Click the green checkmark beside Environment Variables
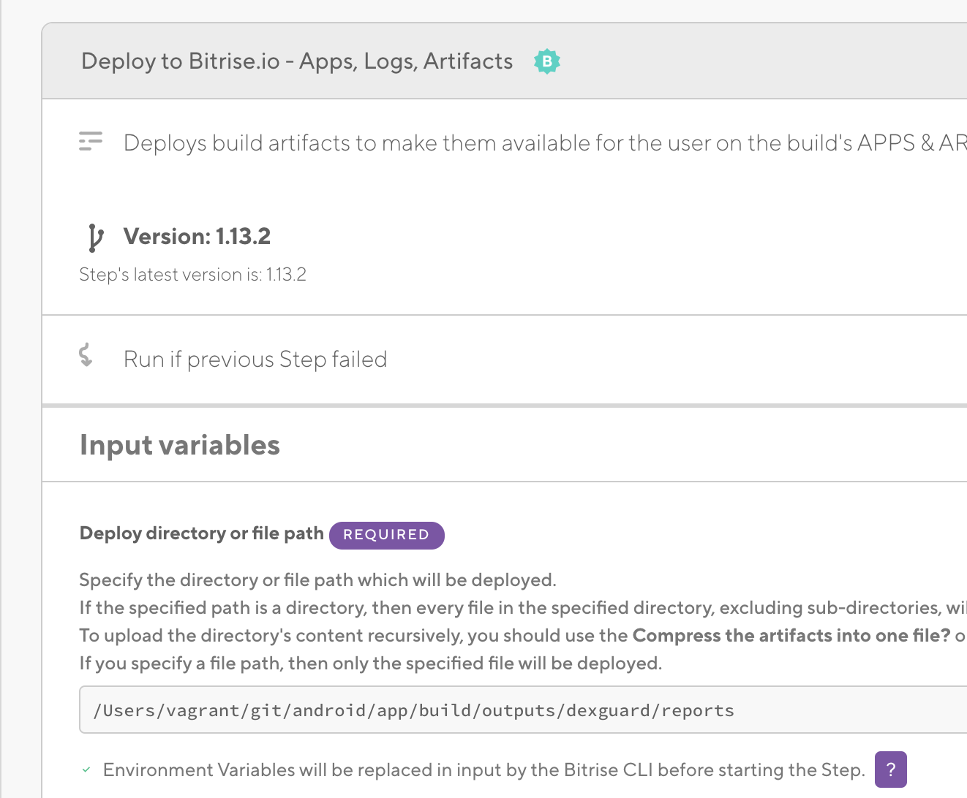The width and height of the screenshot is (967, 798). pyautogui.click(x=86, y=769)
